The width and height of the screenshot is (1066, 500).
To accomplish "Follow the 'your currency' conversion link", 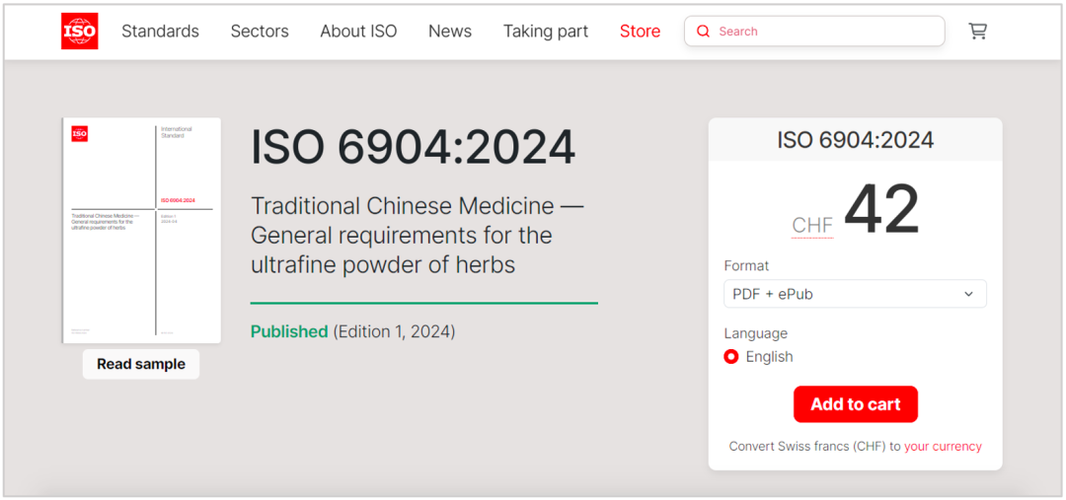I will point(943,446).
